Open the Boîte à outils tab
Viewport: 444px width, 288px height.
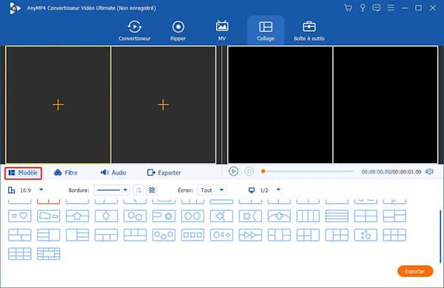pos(309,31)
